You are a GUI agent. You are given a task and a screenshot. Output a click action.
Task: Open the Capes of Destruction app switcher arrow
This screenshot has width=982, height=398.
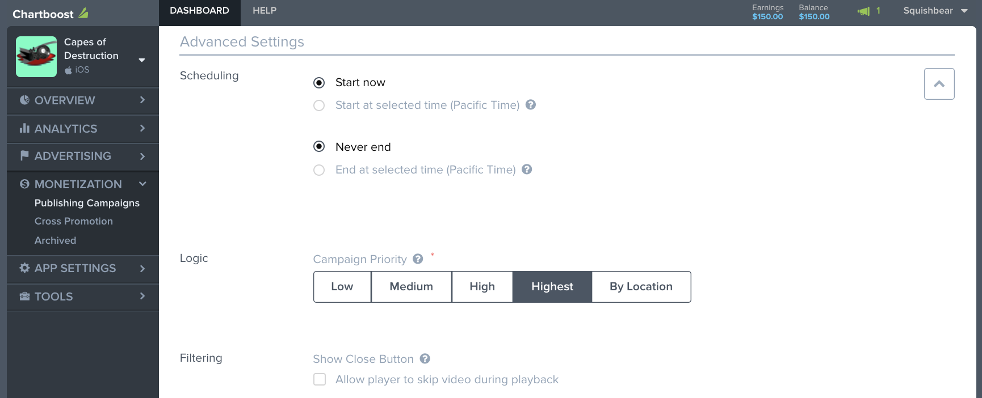(x=142, y=60)
